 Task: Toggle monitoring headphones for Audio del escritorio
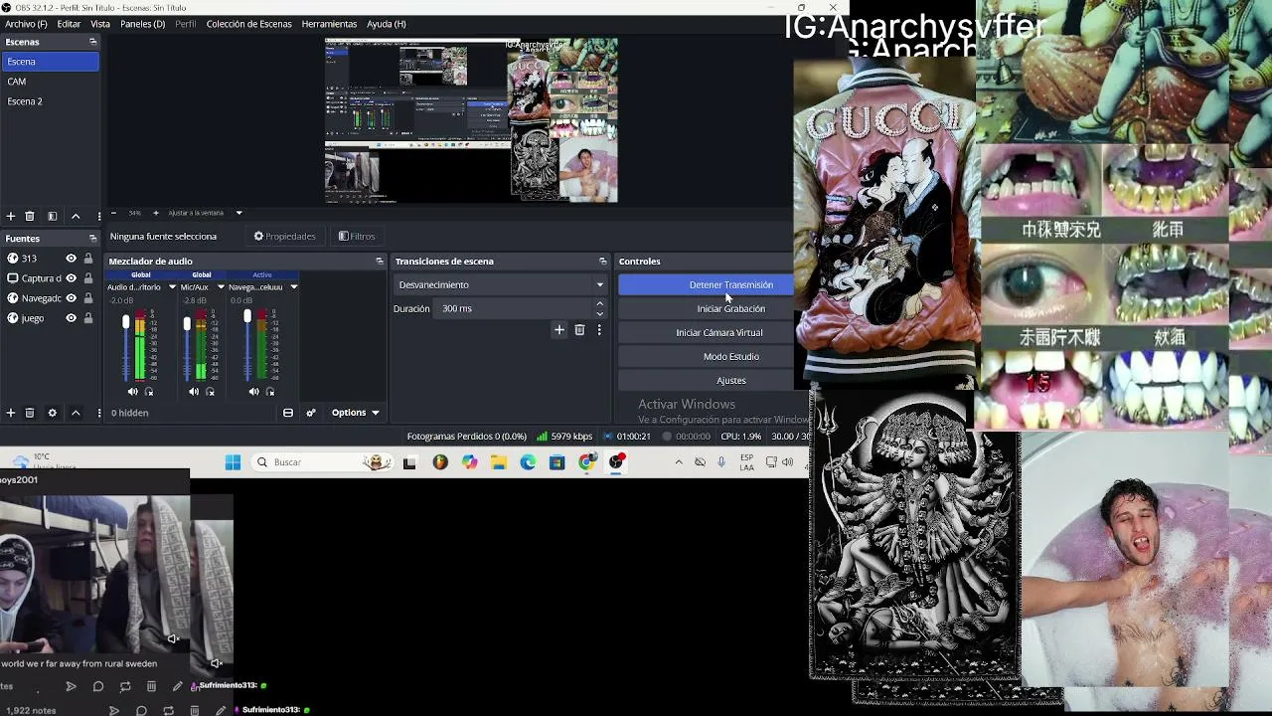[149, 392]
